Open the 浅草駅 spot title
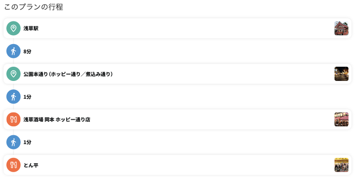Image resolution: width=355 pixels, height=177 pixels. pos(31,28)
